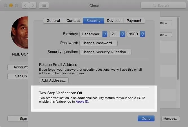Go back with the toolbar arrow
The width and height of the screenshot is (188, 127).
point(25,5)
